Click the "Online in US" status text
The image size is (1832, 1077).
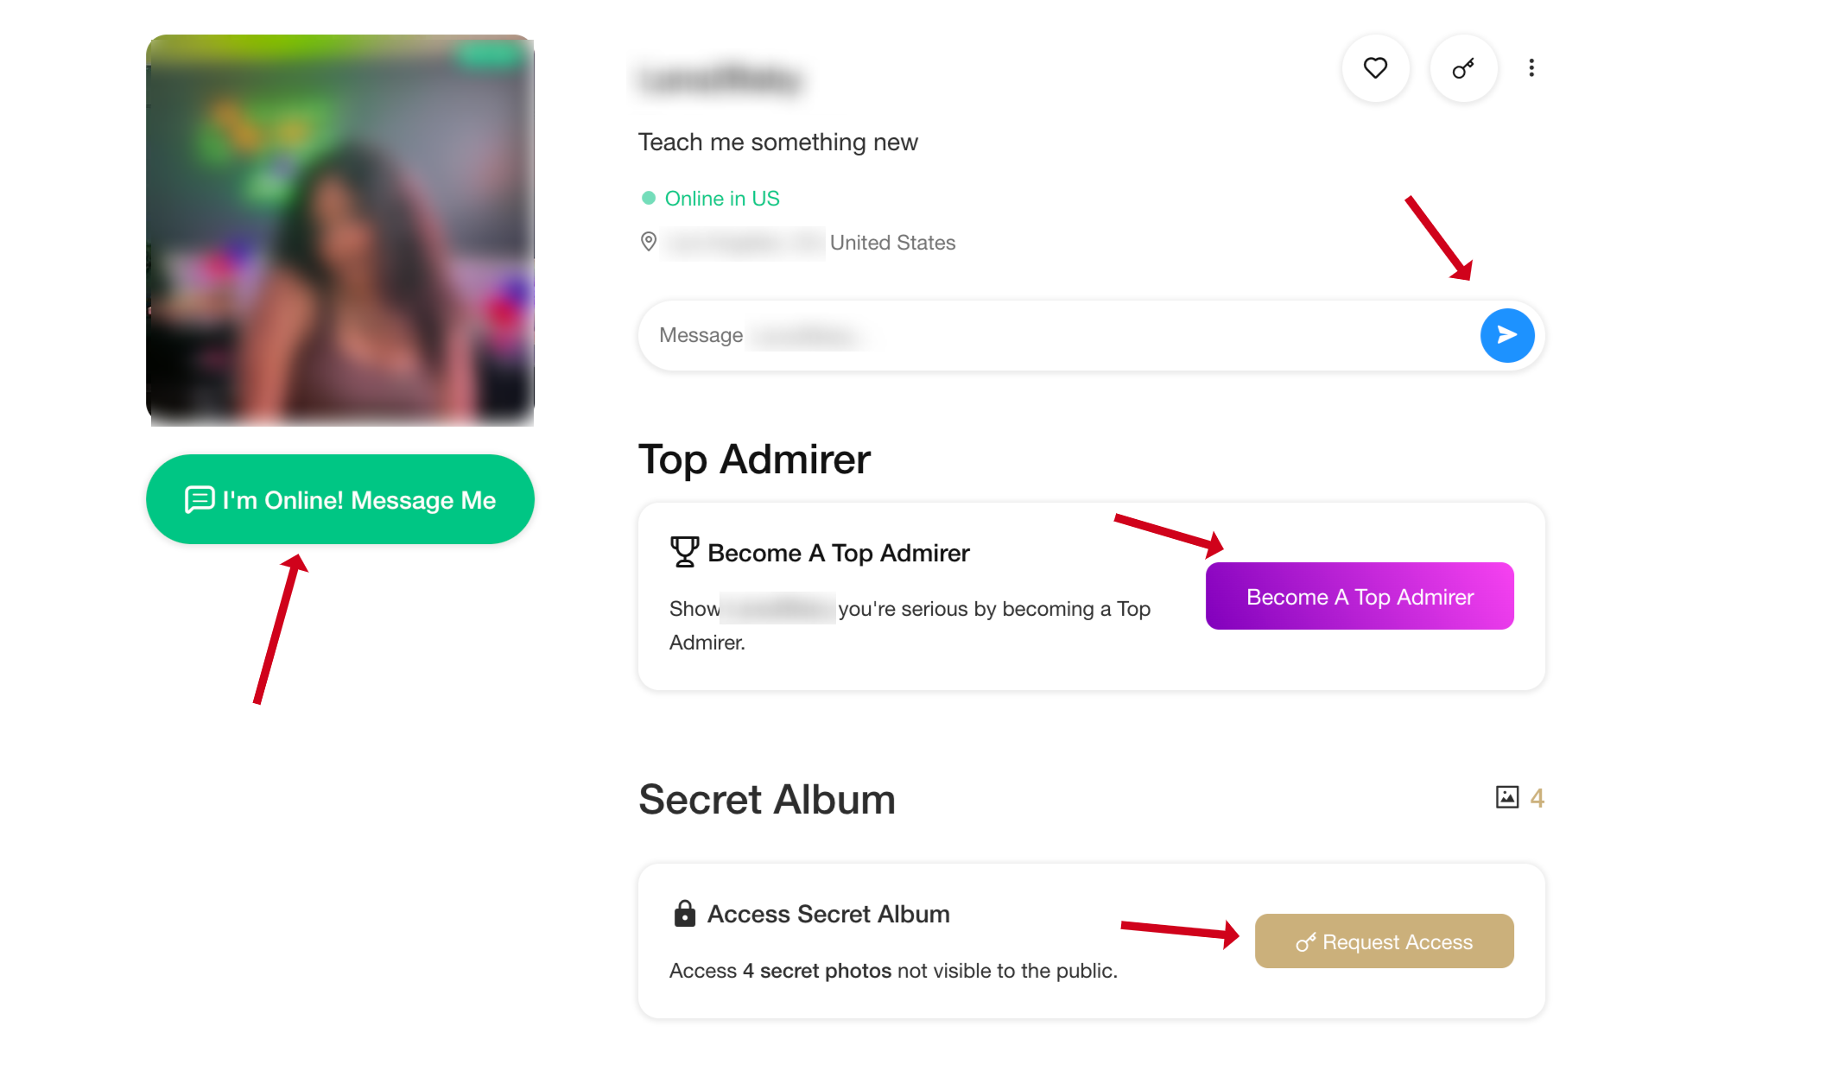(722, 199)
